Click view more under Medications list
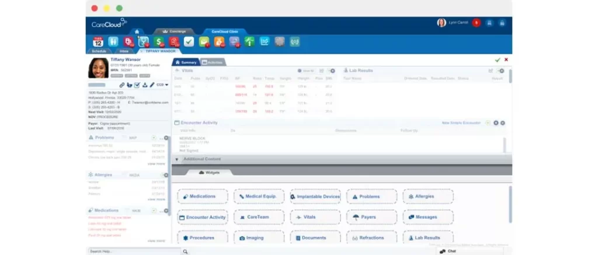 click(x=157, y=241)
